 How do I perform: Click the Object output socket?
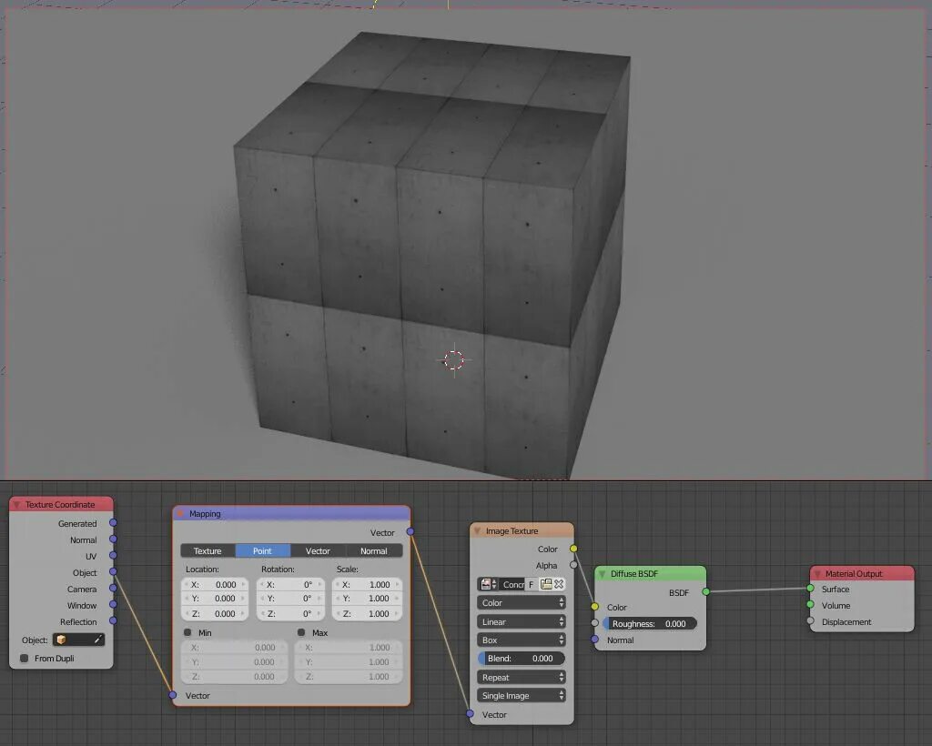pos(113,572)
